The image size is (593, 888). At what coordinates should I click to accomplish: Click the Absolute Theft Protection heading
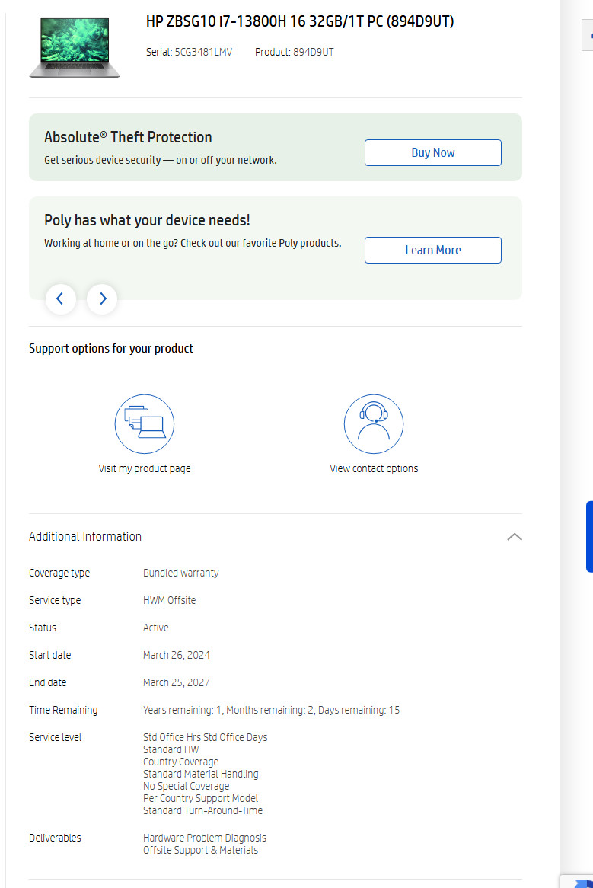click(x=128, y=137)
